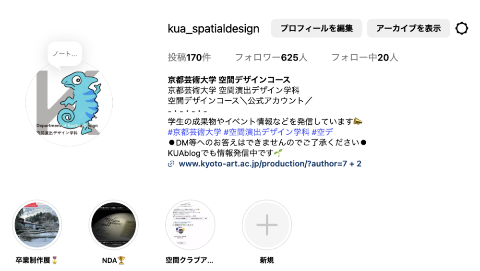Click the kua_spatialdesign username
480x271 pixels.
pos(214,28)
